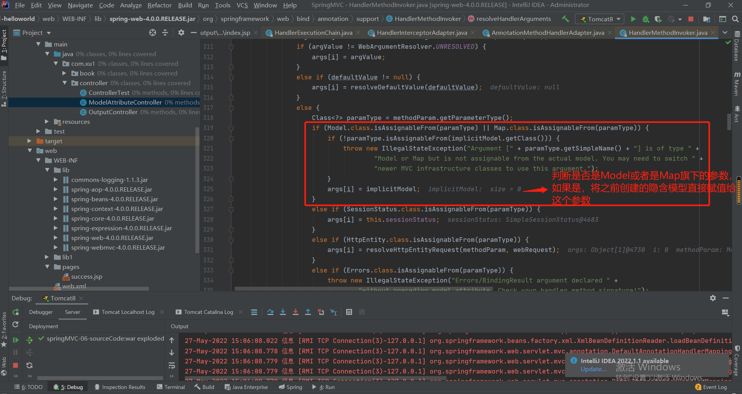Open Search Everywhere magnifier icon

point(735,19)
